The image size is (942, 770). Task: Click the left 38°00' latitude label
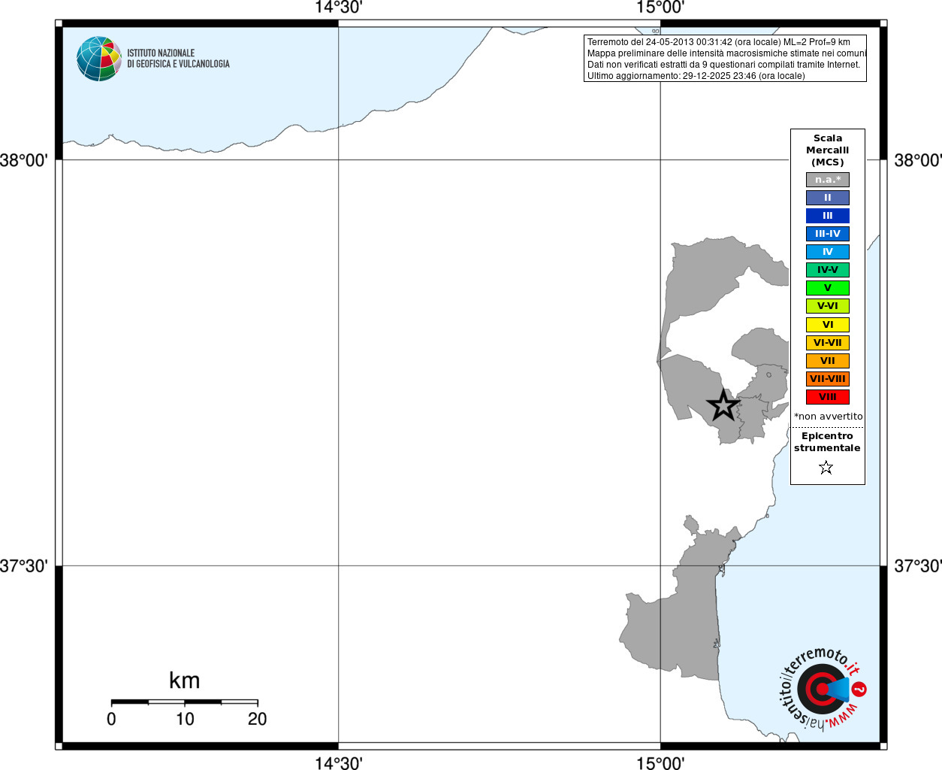(24, 160)
